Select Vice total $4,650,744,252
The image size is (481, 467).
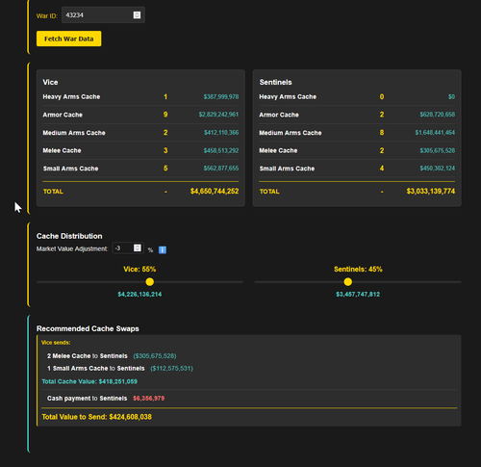click(215, 192)
